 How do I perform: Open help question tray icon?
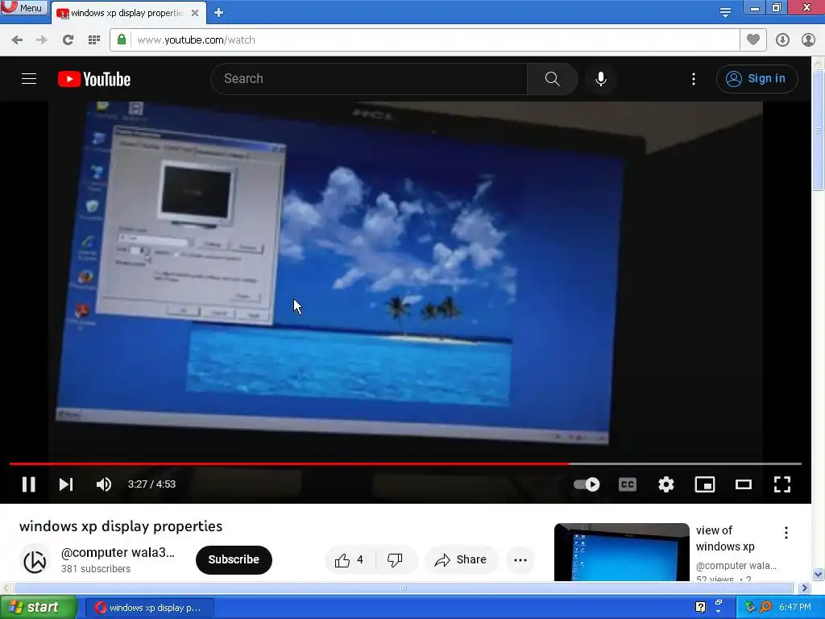(700, 608)
